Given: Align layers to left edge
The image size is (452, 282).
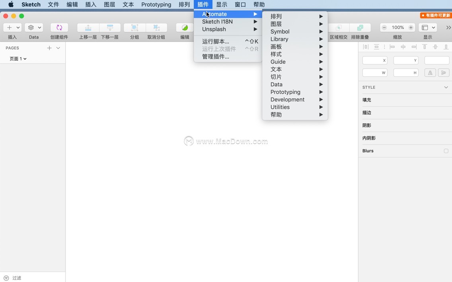Looking at the screenshot, I should click(392, 47).
